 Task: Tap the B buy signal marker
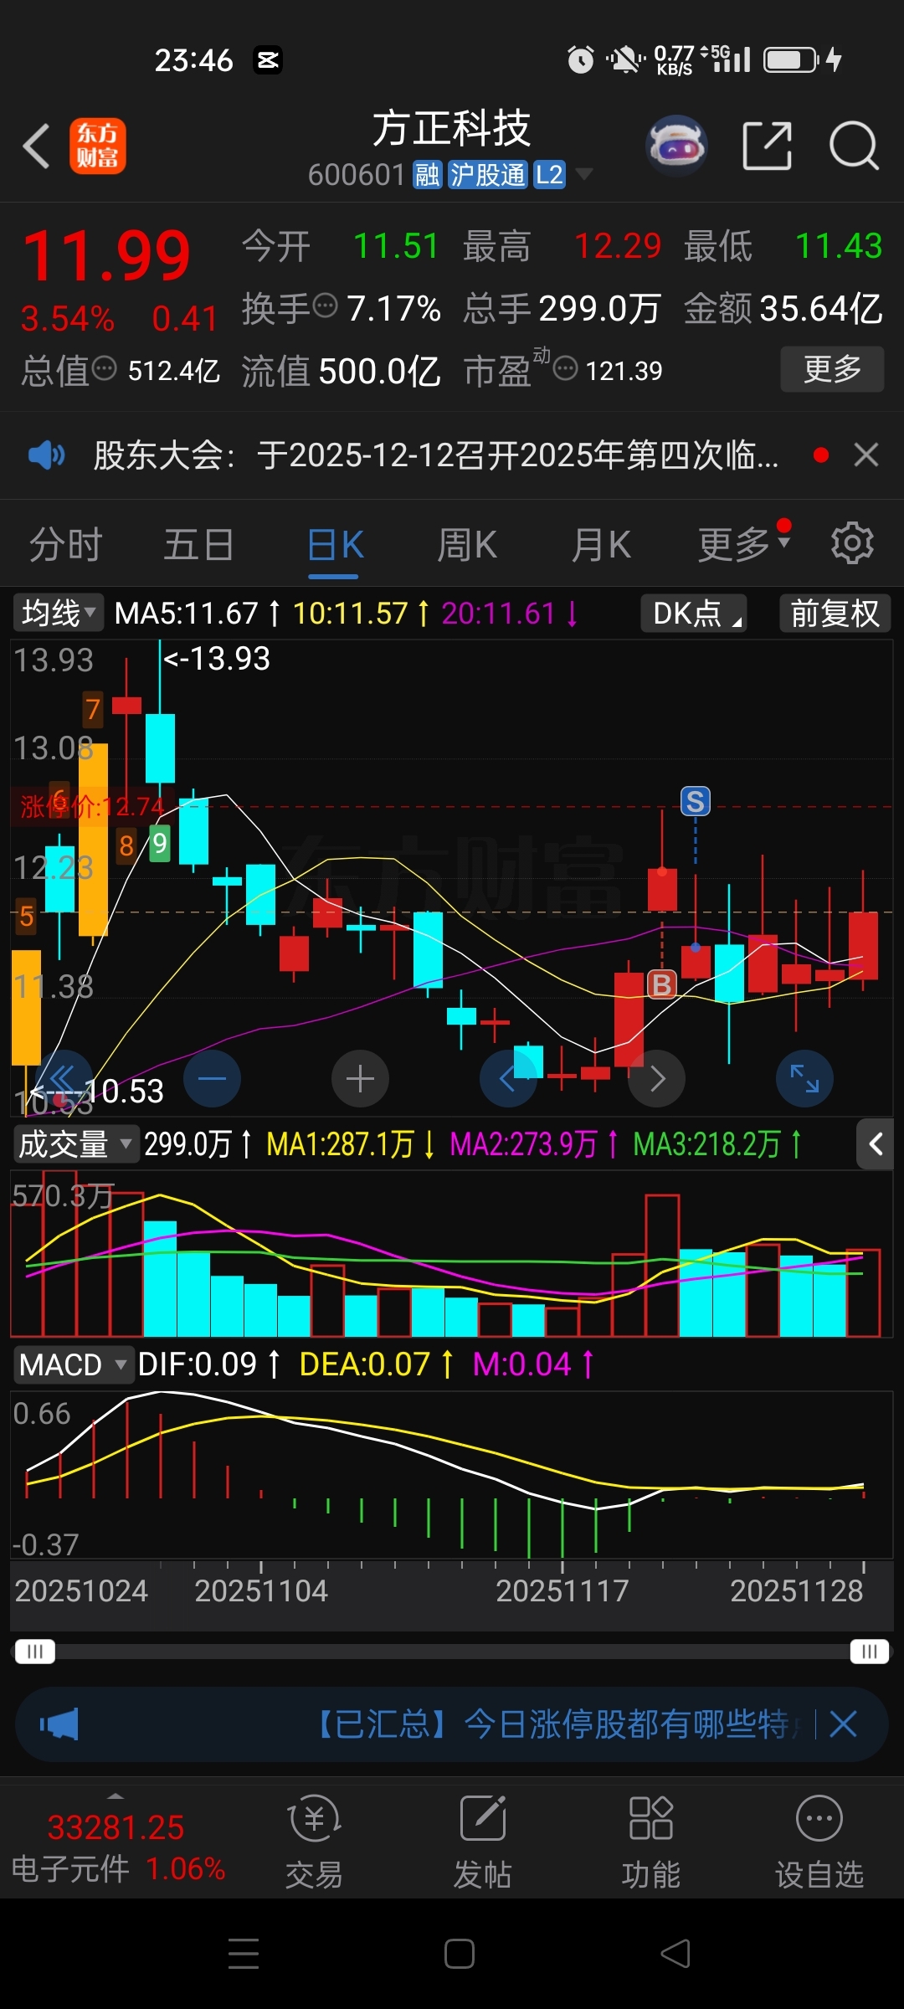(x=662, y=984)
